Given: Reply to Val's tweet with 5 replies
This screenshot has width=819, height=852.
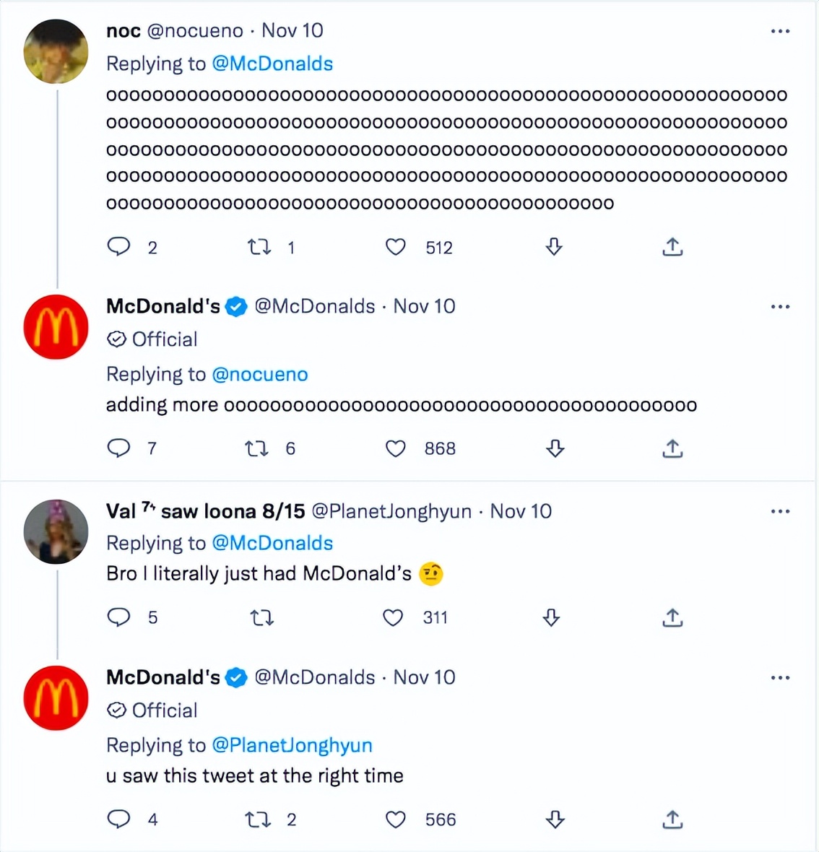Looking at the screenshot, I should [x=119, y=617].
